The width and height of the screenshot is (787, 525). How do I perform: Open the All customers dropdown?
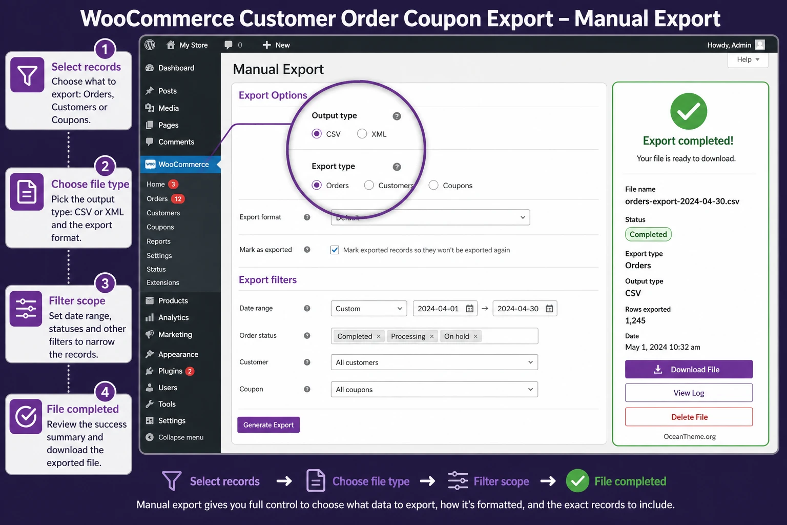click(434, 362)
